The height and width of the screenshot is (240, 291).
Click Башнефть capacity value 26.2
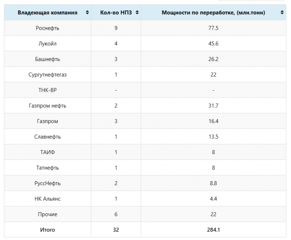(x=213, y=59)
